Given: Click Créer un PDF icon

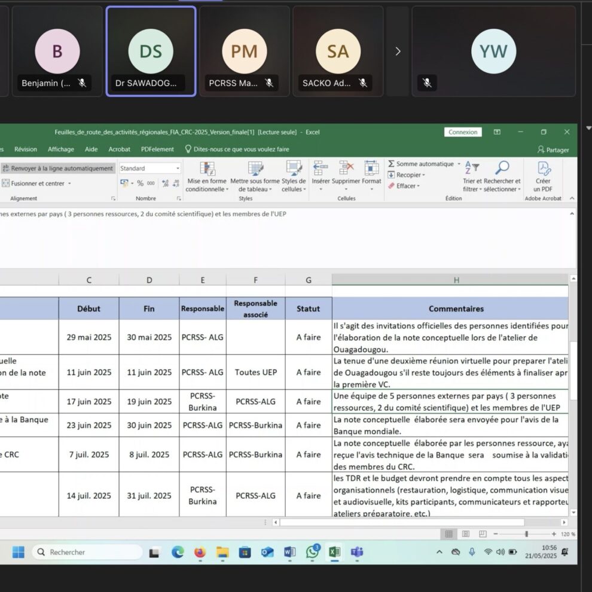Looking at the screenshot, I should (x=543, y=170).
